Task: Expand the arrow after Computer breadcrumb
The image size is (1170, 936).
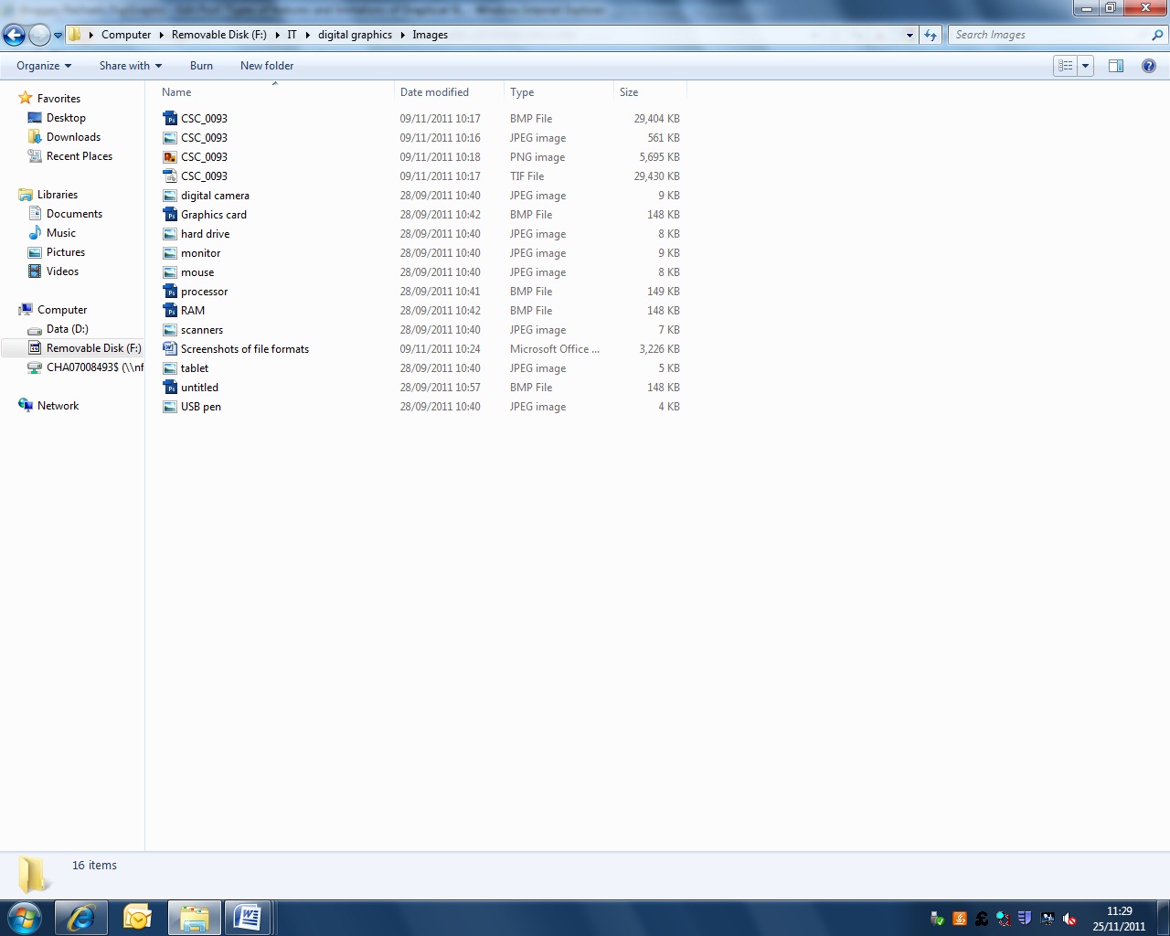Action: [x=162, y=35]
